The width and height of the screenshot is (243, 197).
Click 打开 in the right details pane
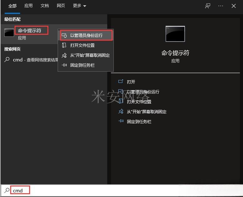pos(131,82)
